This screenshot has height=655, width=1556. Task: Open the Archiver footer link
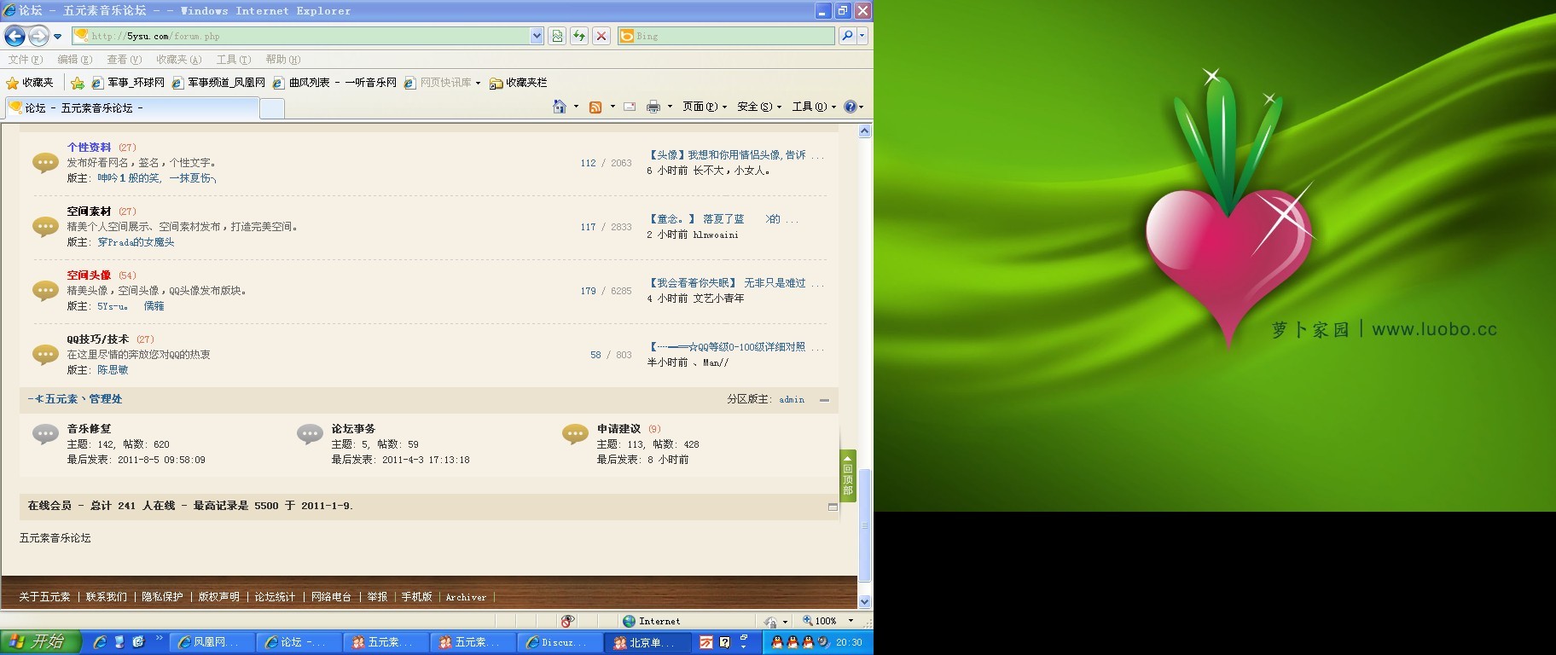tap(466, 597)
